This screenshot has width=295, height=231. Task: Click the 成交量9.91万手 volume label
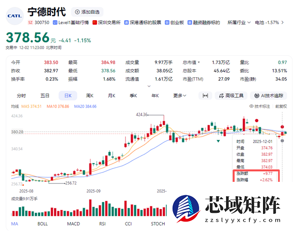[24, 199]
